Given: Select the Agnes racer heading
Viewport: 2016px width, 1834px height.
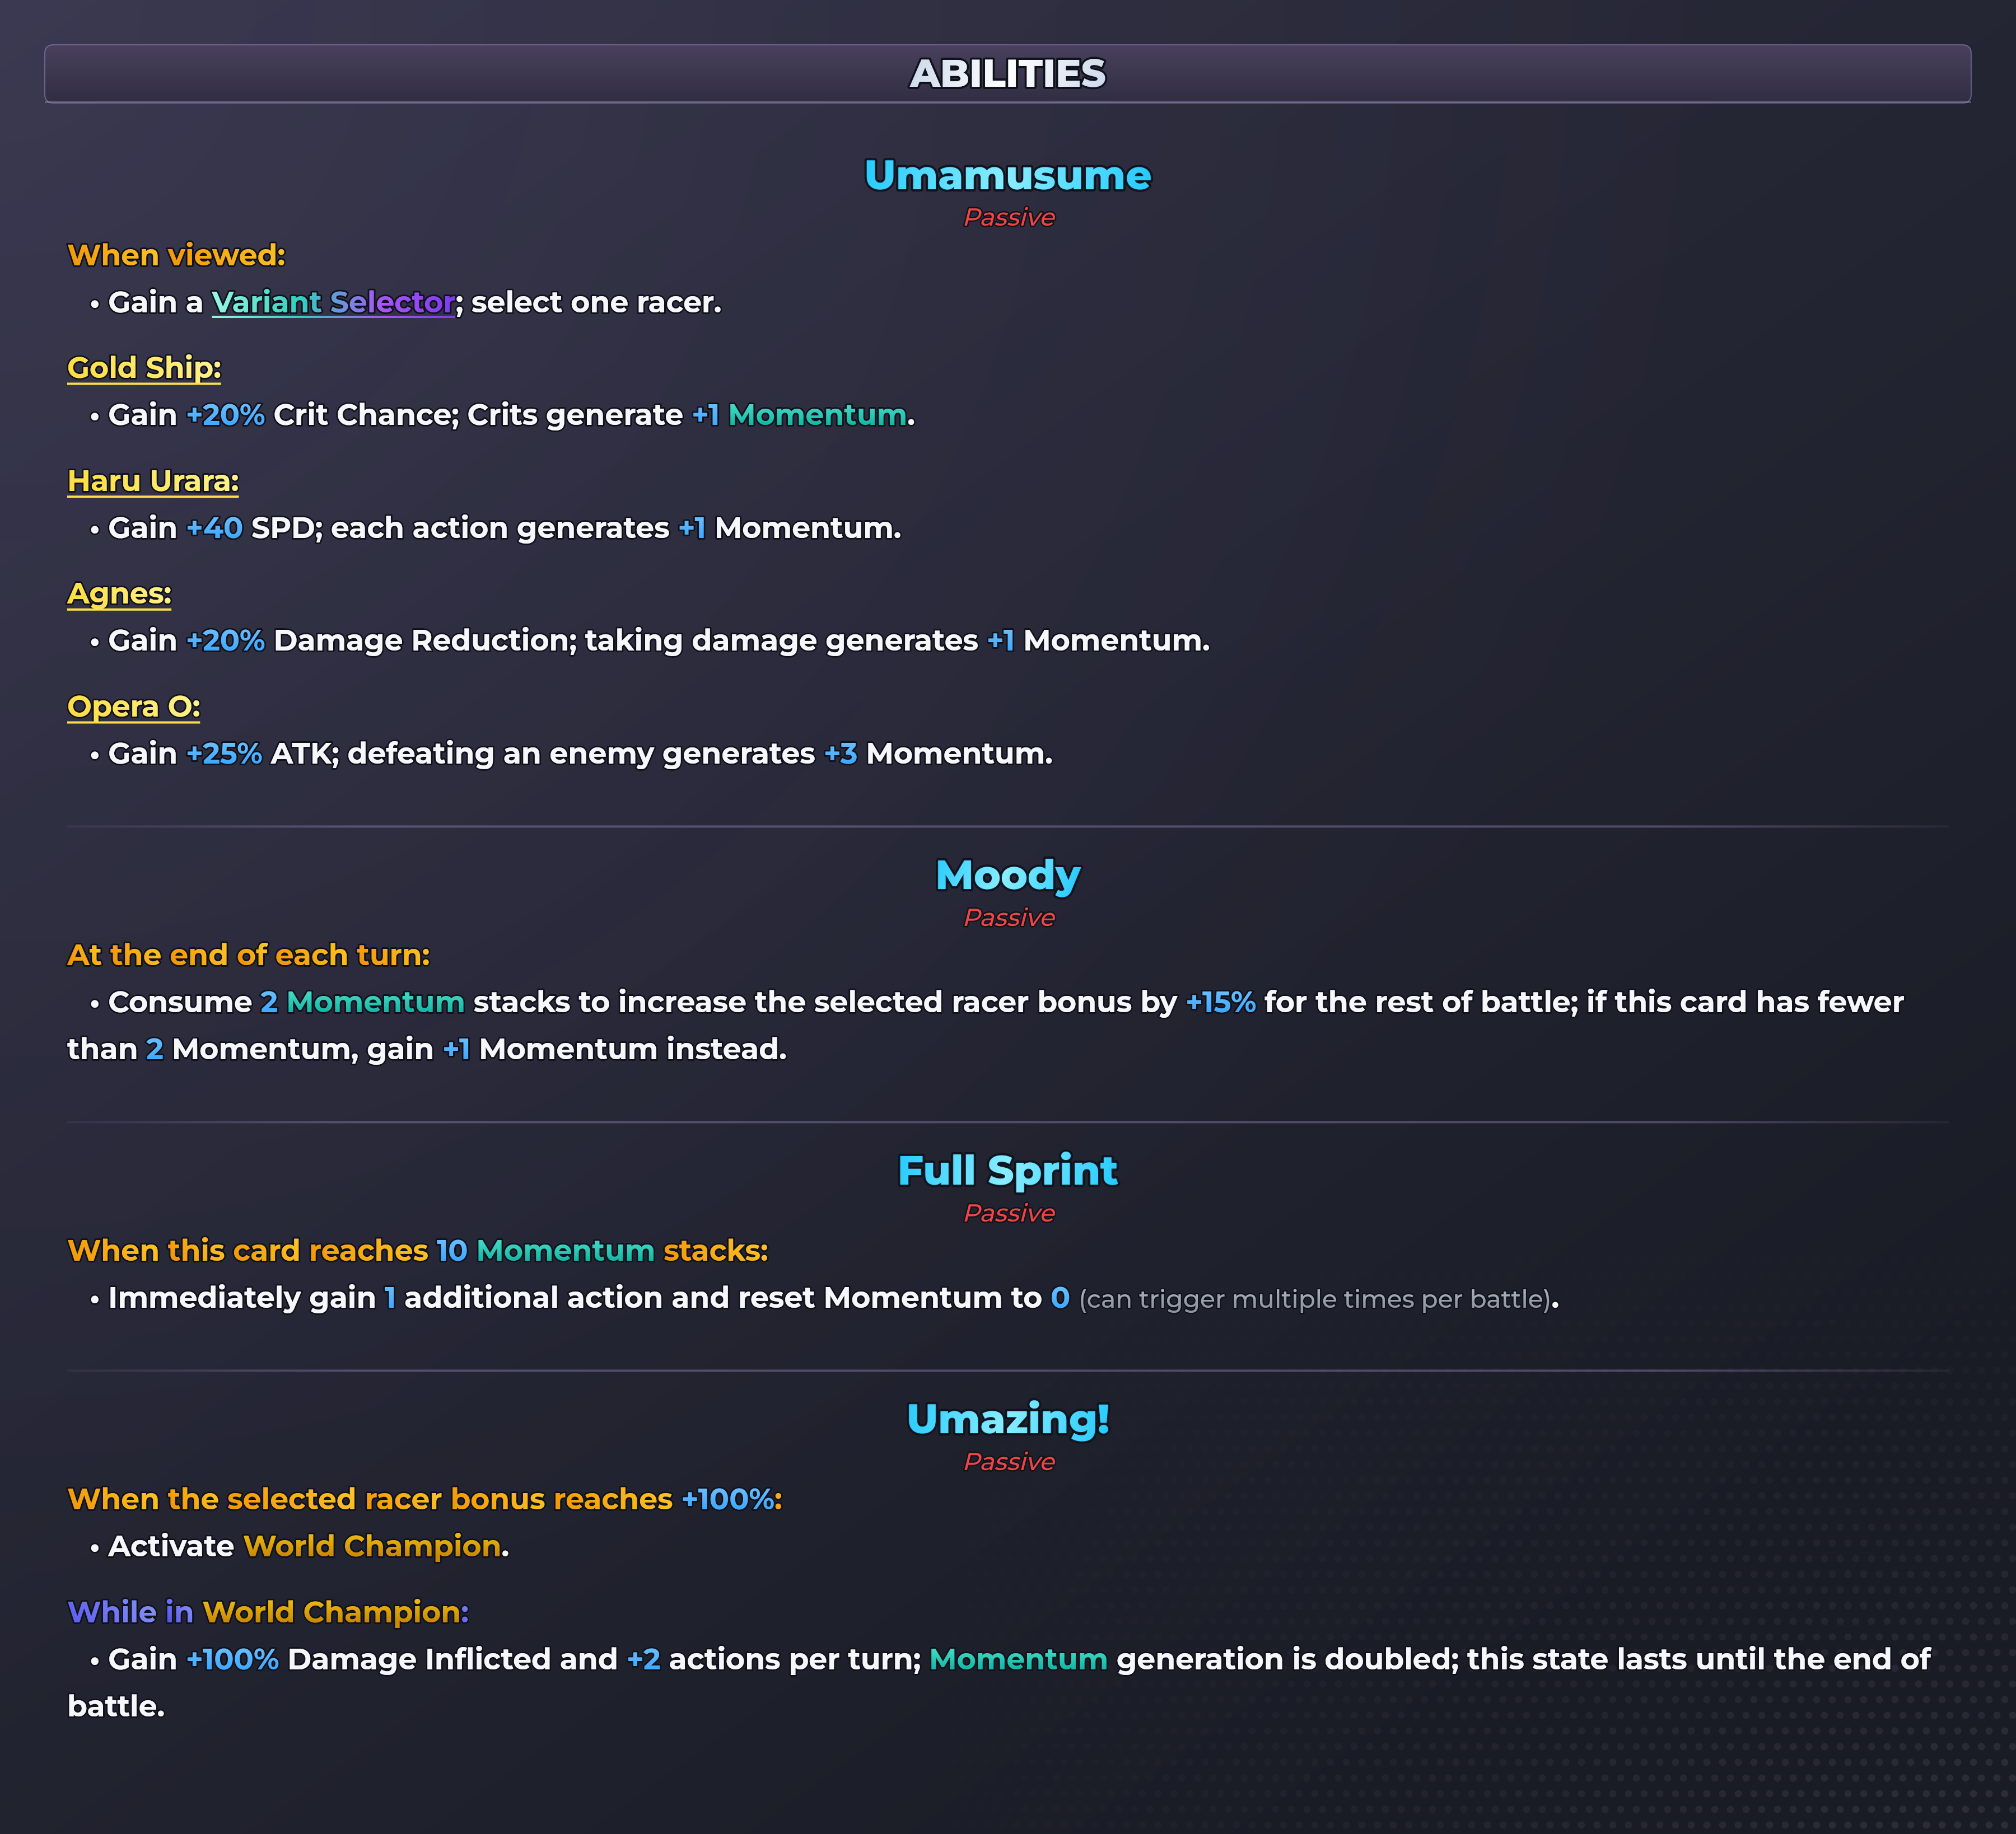Looking at the screenshot, I should [119, 593].
